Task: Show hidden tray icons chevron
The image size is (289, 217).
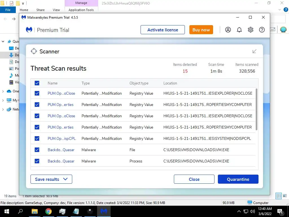Action: (239, 211)
